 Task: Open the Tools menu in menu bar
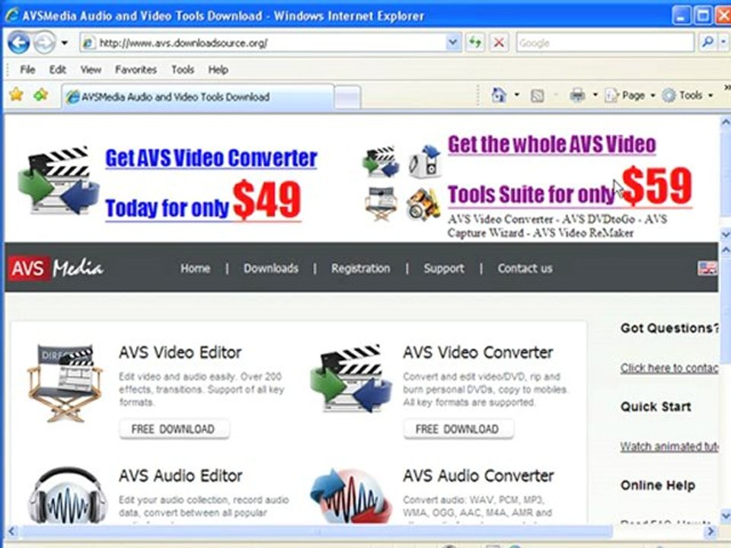[182, 69]
